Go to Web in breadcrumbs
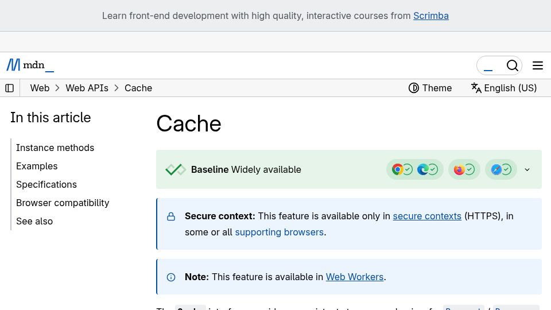The height and width of the screenshot is (310, 551). point(40,88)
